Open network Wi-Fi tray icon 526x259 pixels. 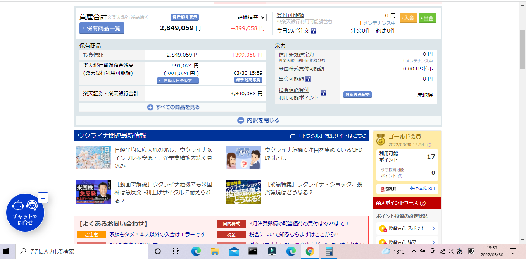click(442, 251)
